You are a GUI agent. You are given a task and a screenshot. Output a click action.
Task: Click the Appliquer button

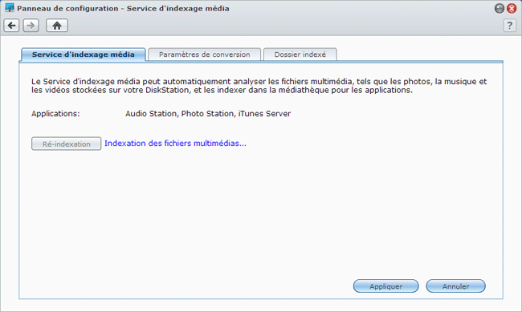385,286
